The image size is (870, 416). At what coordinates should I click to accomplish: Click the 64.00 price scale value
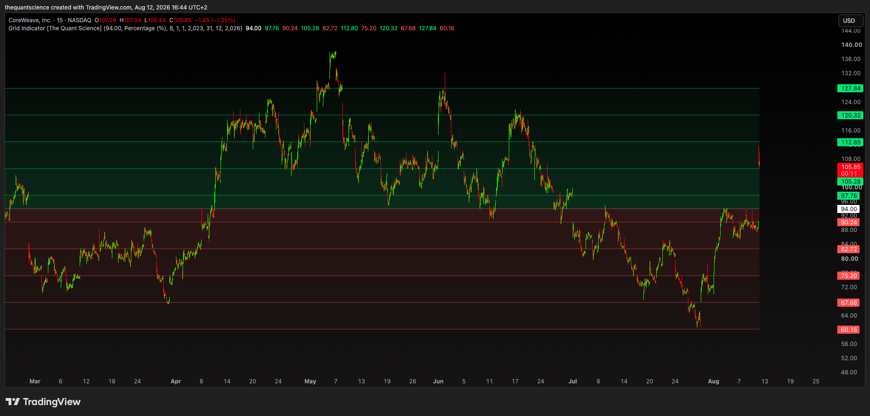(849, 316)
